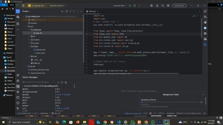The height and width of the screenshot is (125, 223).
Task: Open the main hamburger menu
Action: click(23, 6)
